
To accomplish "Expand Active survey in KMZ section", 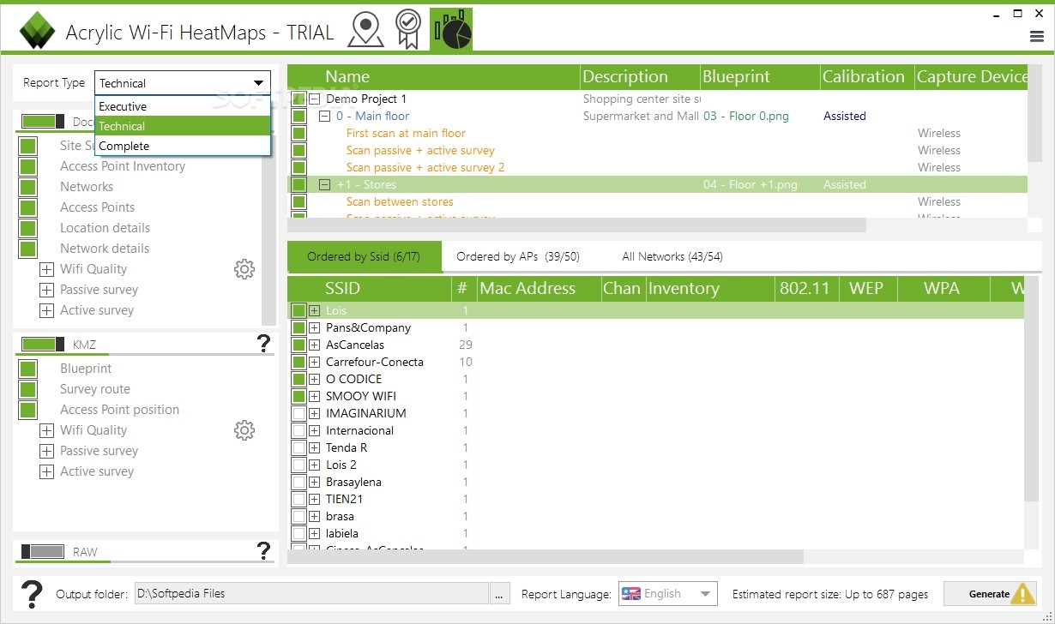I will 46,471.
